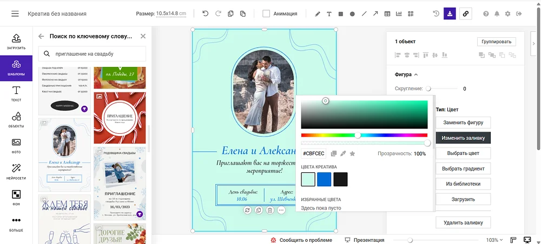The width and height of the screenshot is (541, 244).
Task: Activate the eyedropper in color picker
Action: [x=343, y=154]
